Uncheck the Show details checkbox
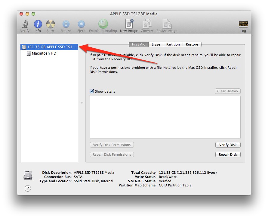The image size is (268, 219). [92, 91]
